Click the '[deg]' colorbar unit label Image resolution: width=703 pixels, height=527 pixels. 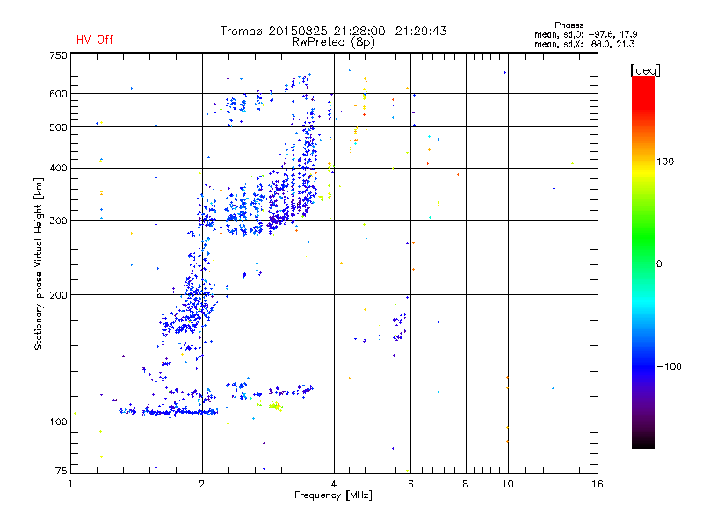click(645, 71)
